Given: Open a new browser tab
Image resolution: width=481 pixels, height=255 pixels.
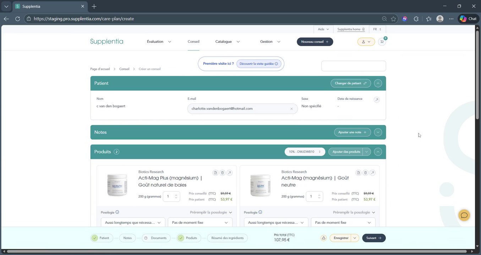Looking at the screenshot, I should 94,6.
